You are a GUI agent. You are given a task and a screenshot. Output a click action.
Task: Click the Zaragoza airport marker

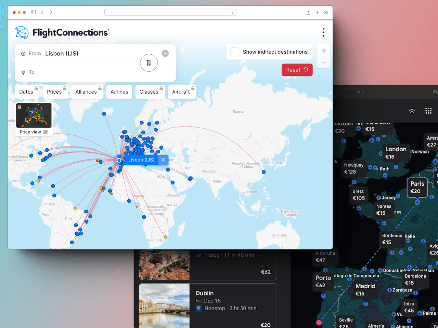[x=389, y=290]
